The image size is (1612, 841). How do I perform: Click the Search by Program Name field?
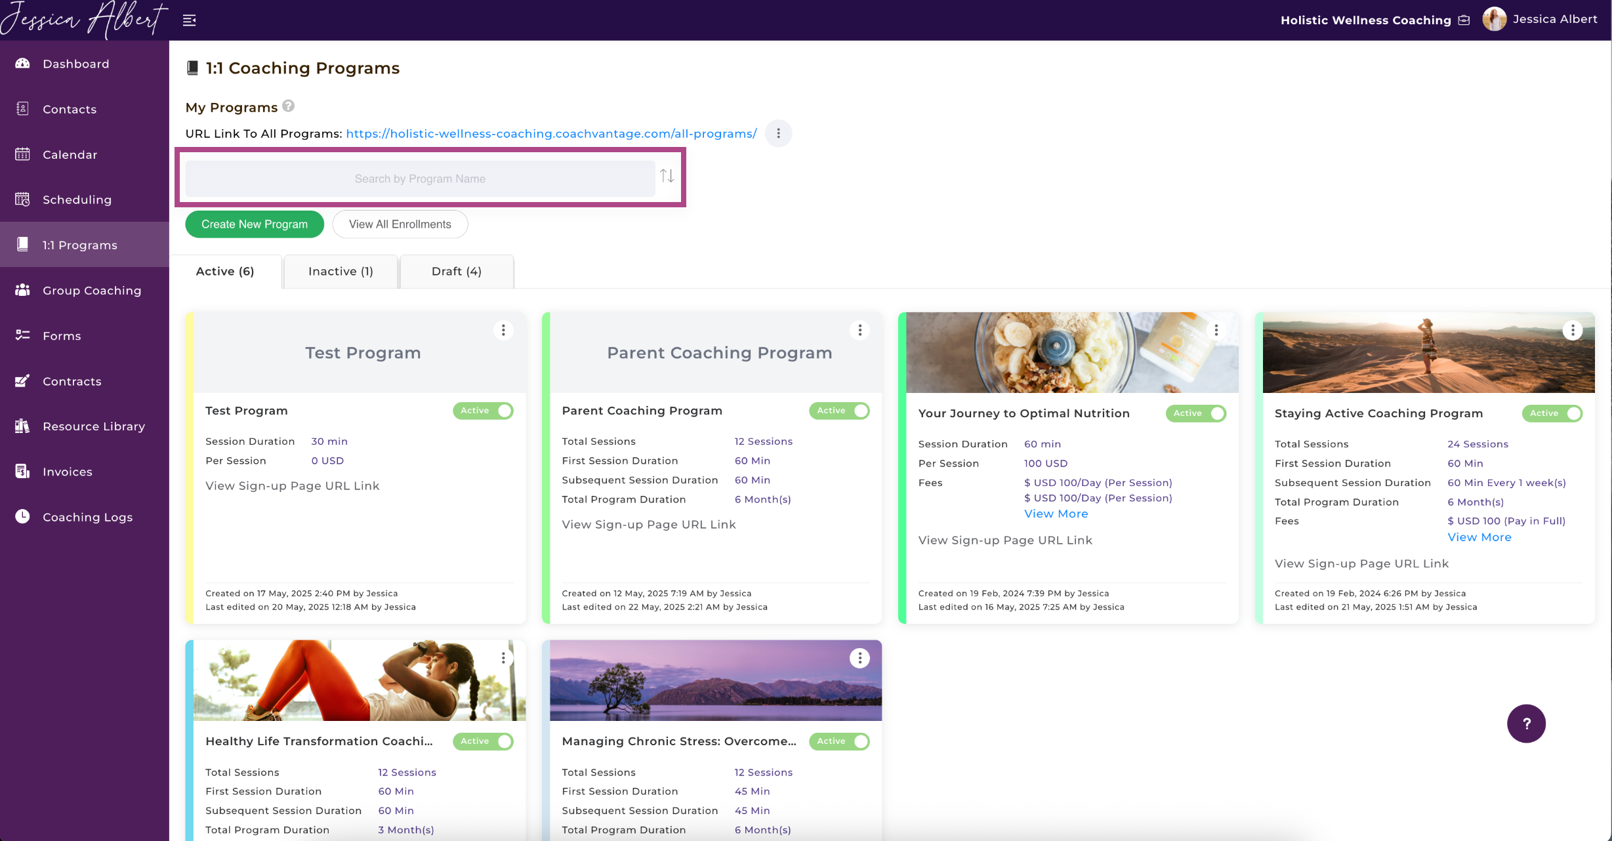[x=420, y=178]
